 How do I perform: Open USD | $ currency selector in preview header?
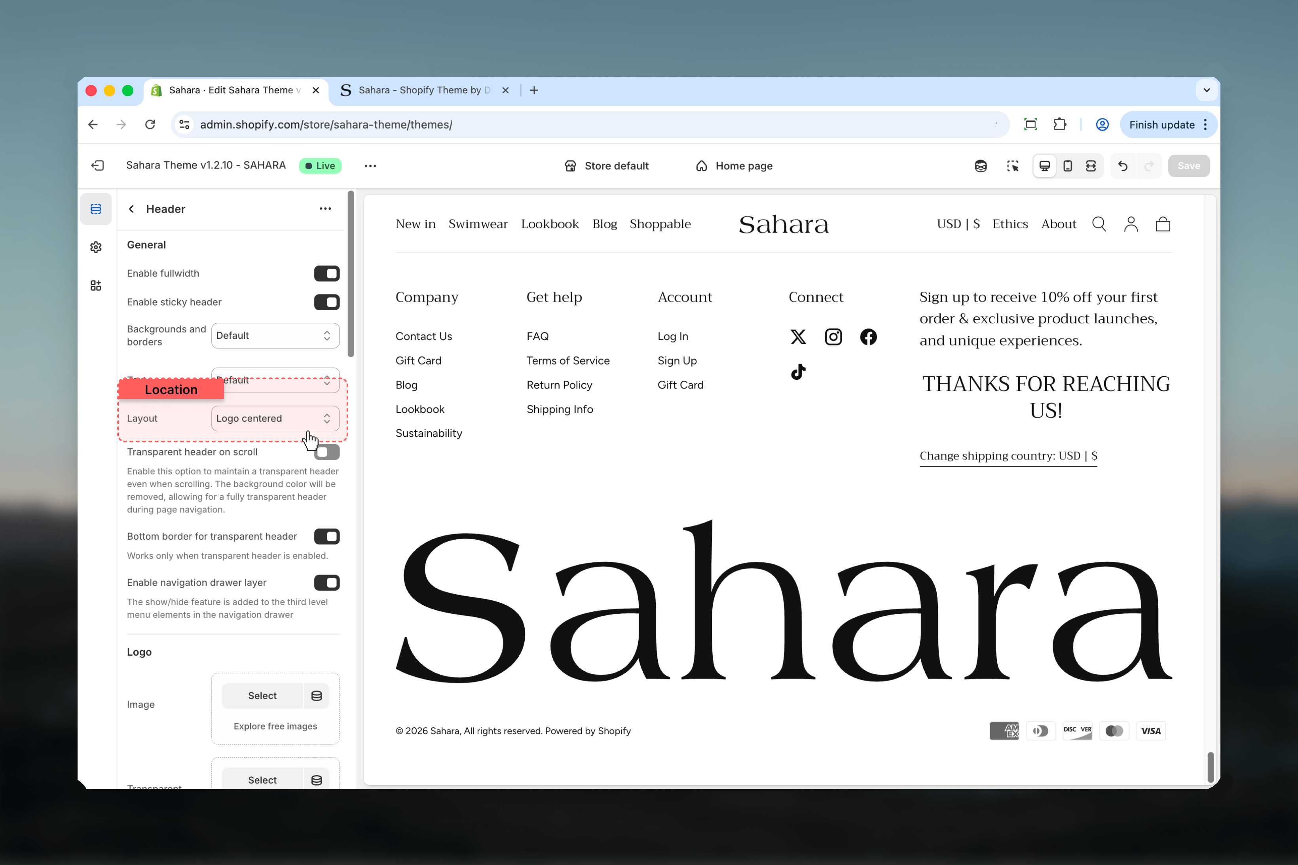tap(958, 224)
